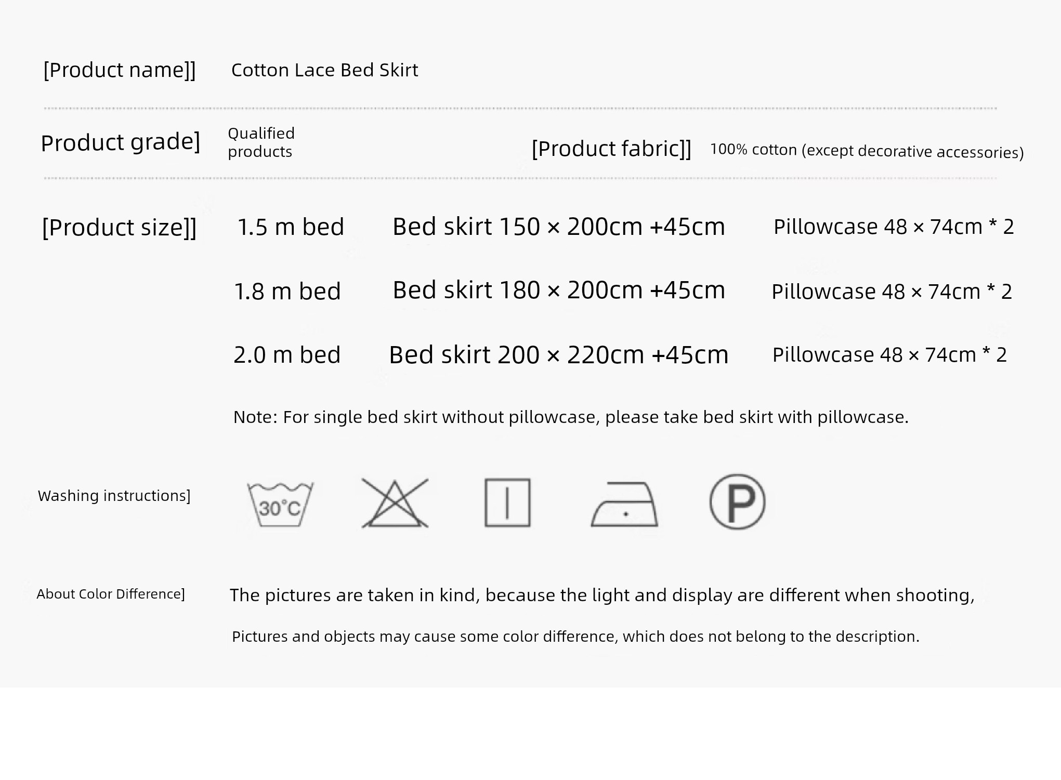This screenshot has height=780, width=1061.
Task: Click the low-heat iron icon
Action: [624, 504]
